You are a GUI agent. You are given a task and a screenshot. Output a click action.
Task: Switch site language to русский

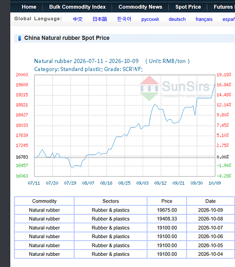[150, 19]
